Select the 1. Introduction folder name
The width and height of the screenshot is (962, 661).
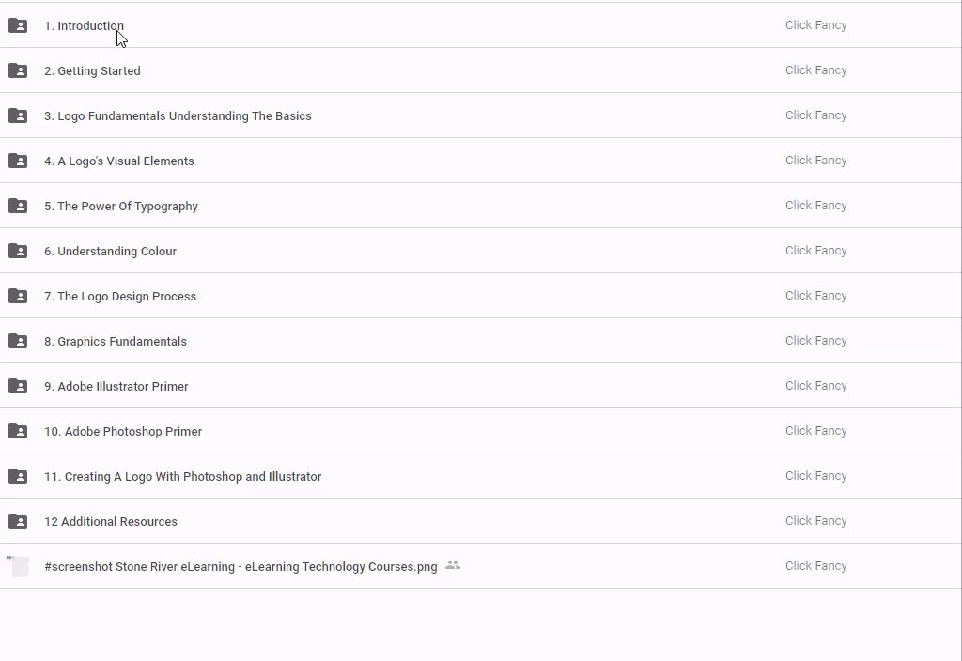click(84, 26)
